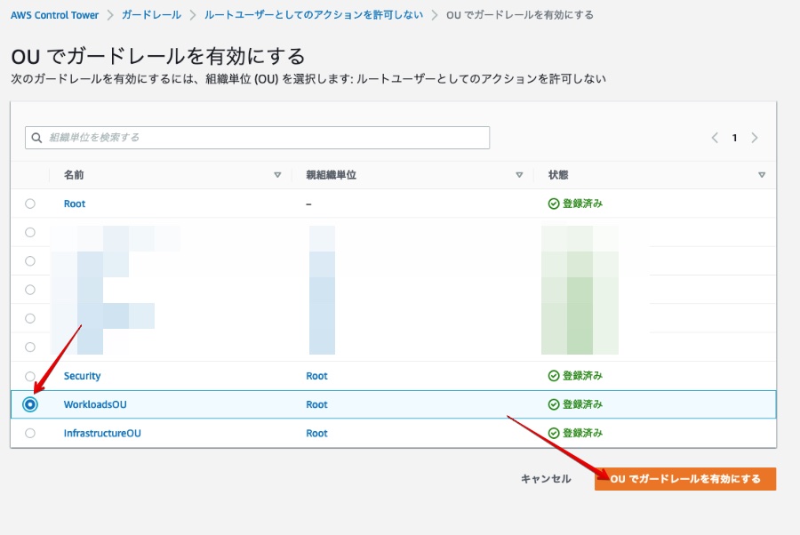Click the 登録済み text in Security row
Image resolution: width=800 pixels, height=535 pixels.
tap(582, 376)
